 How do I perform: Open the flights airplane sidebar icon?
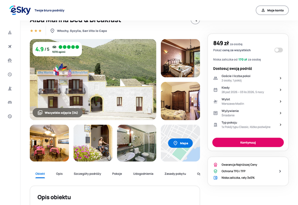coord(10,47)
